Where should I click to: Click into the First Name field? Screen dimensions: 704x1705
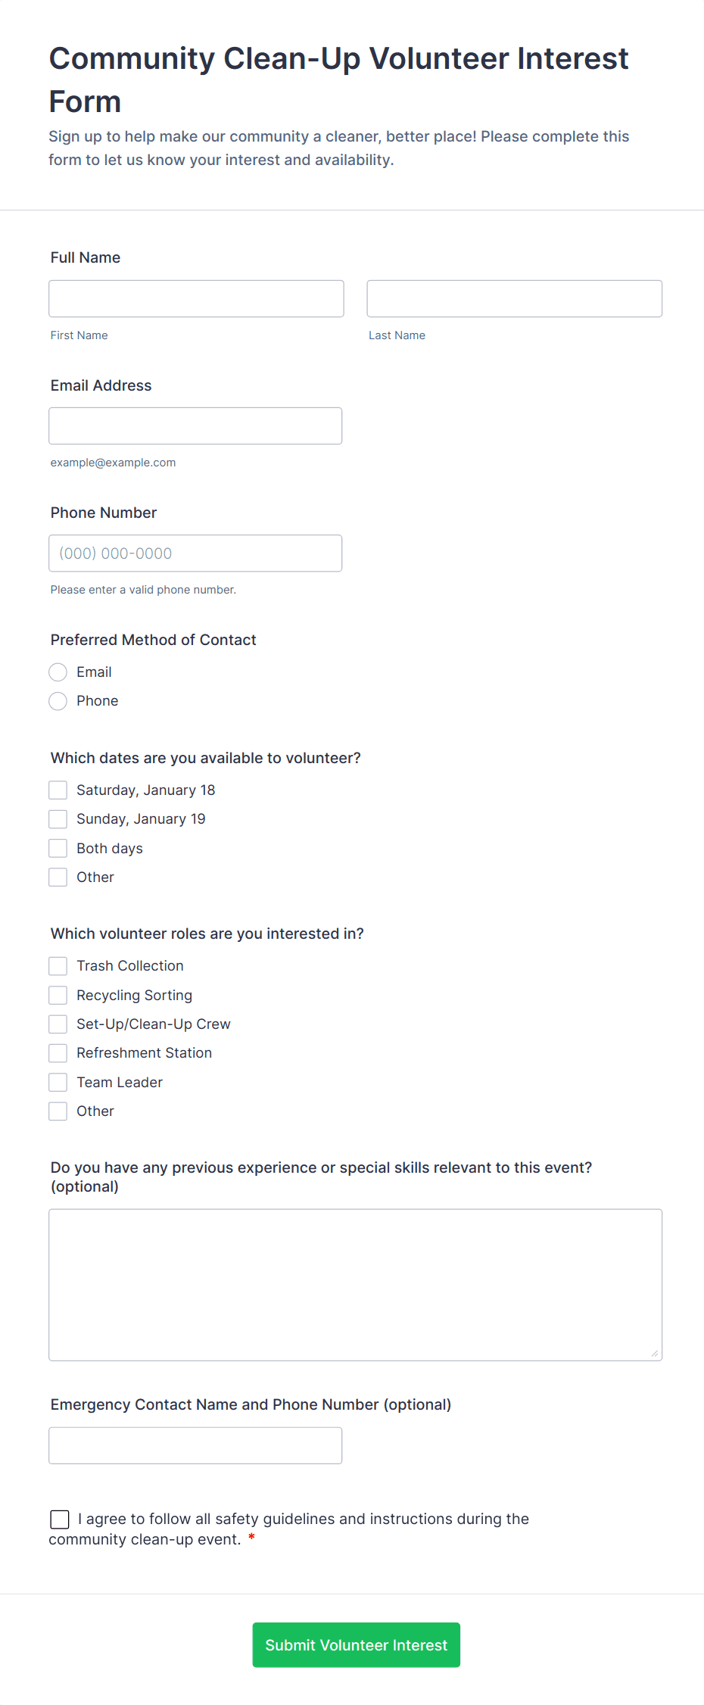(196, 298)
